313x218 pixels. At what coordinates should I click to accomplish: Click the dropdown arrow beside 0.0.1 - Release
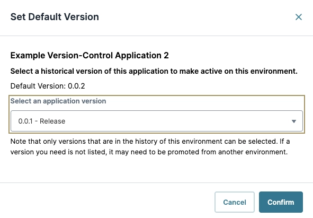293,121
